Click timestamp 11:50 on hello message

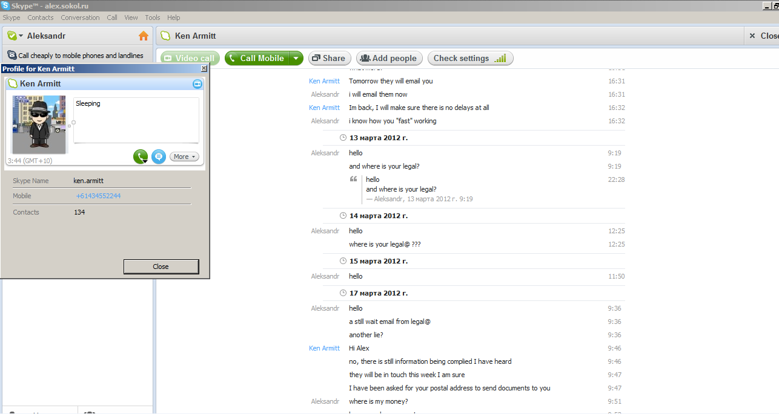point(617,276)
